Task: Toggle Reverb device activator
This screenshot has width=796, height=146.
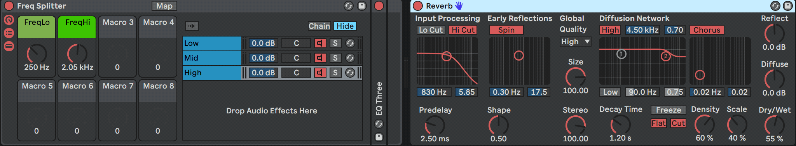Action: (418, 6)
